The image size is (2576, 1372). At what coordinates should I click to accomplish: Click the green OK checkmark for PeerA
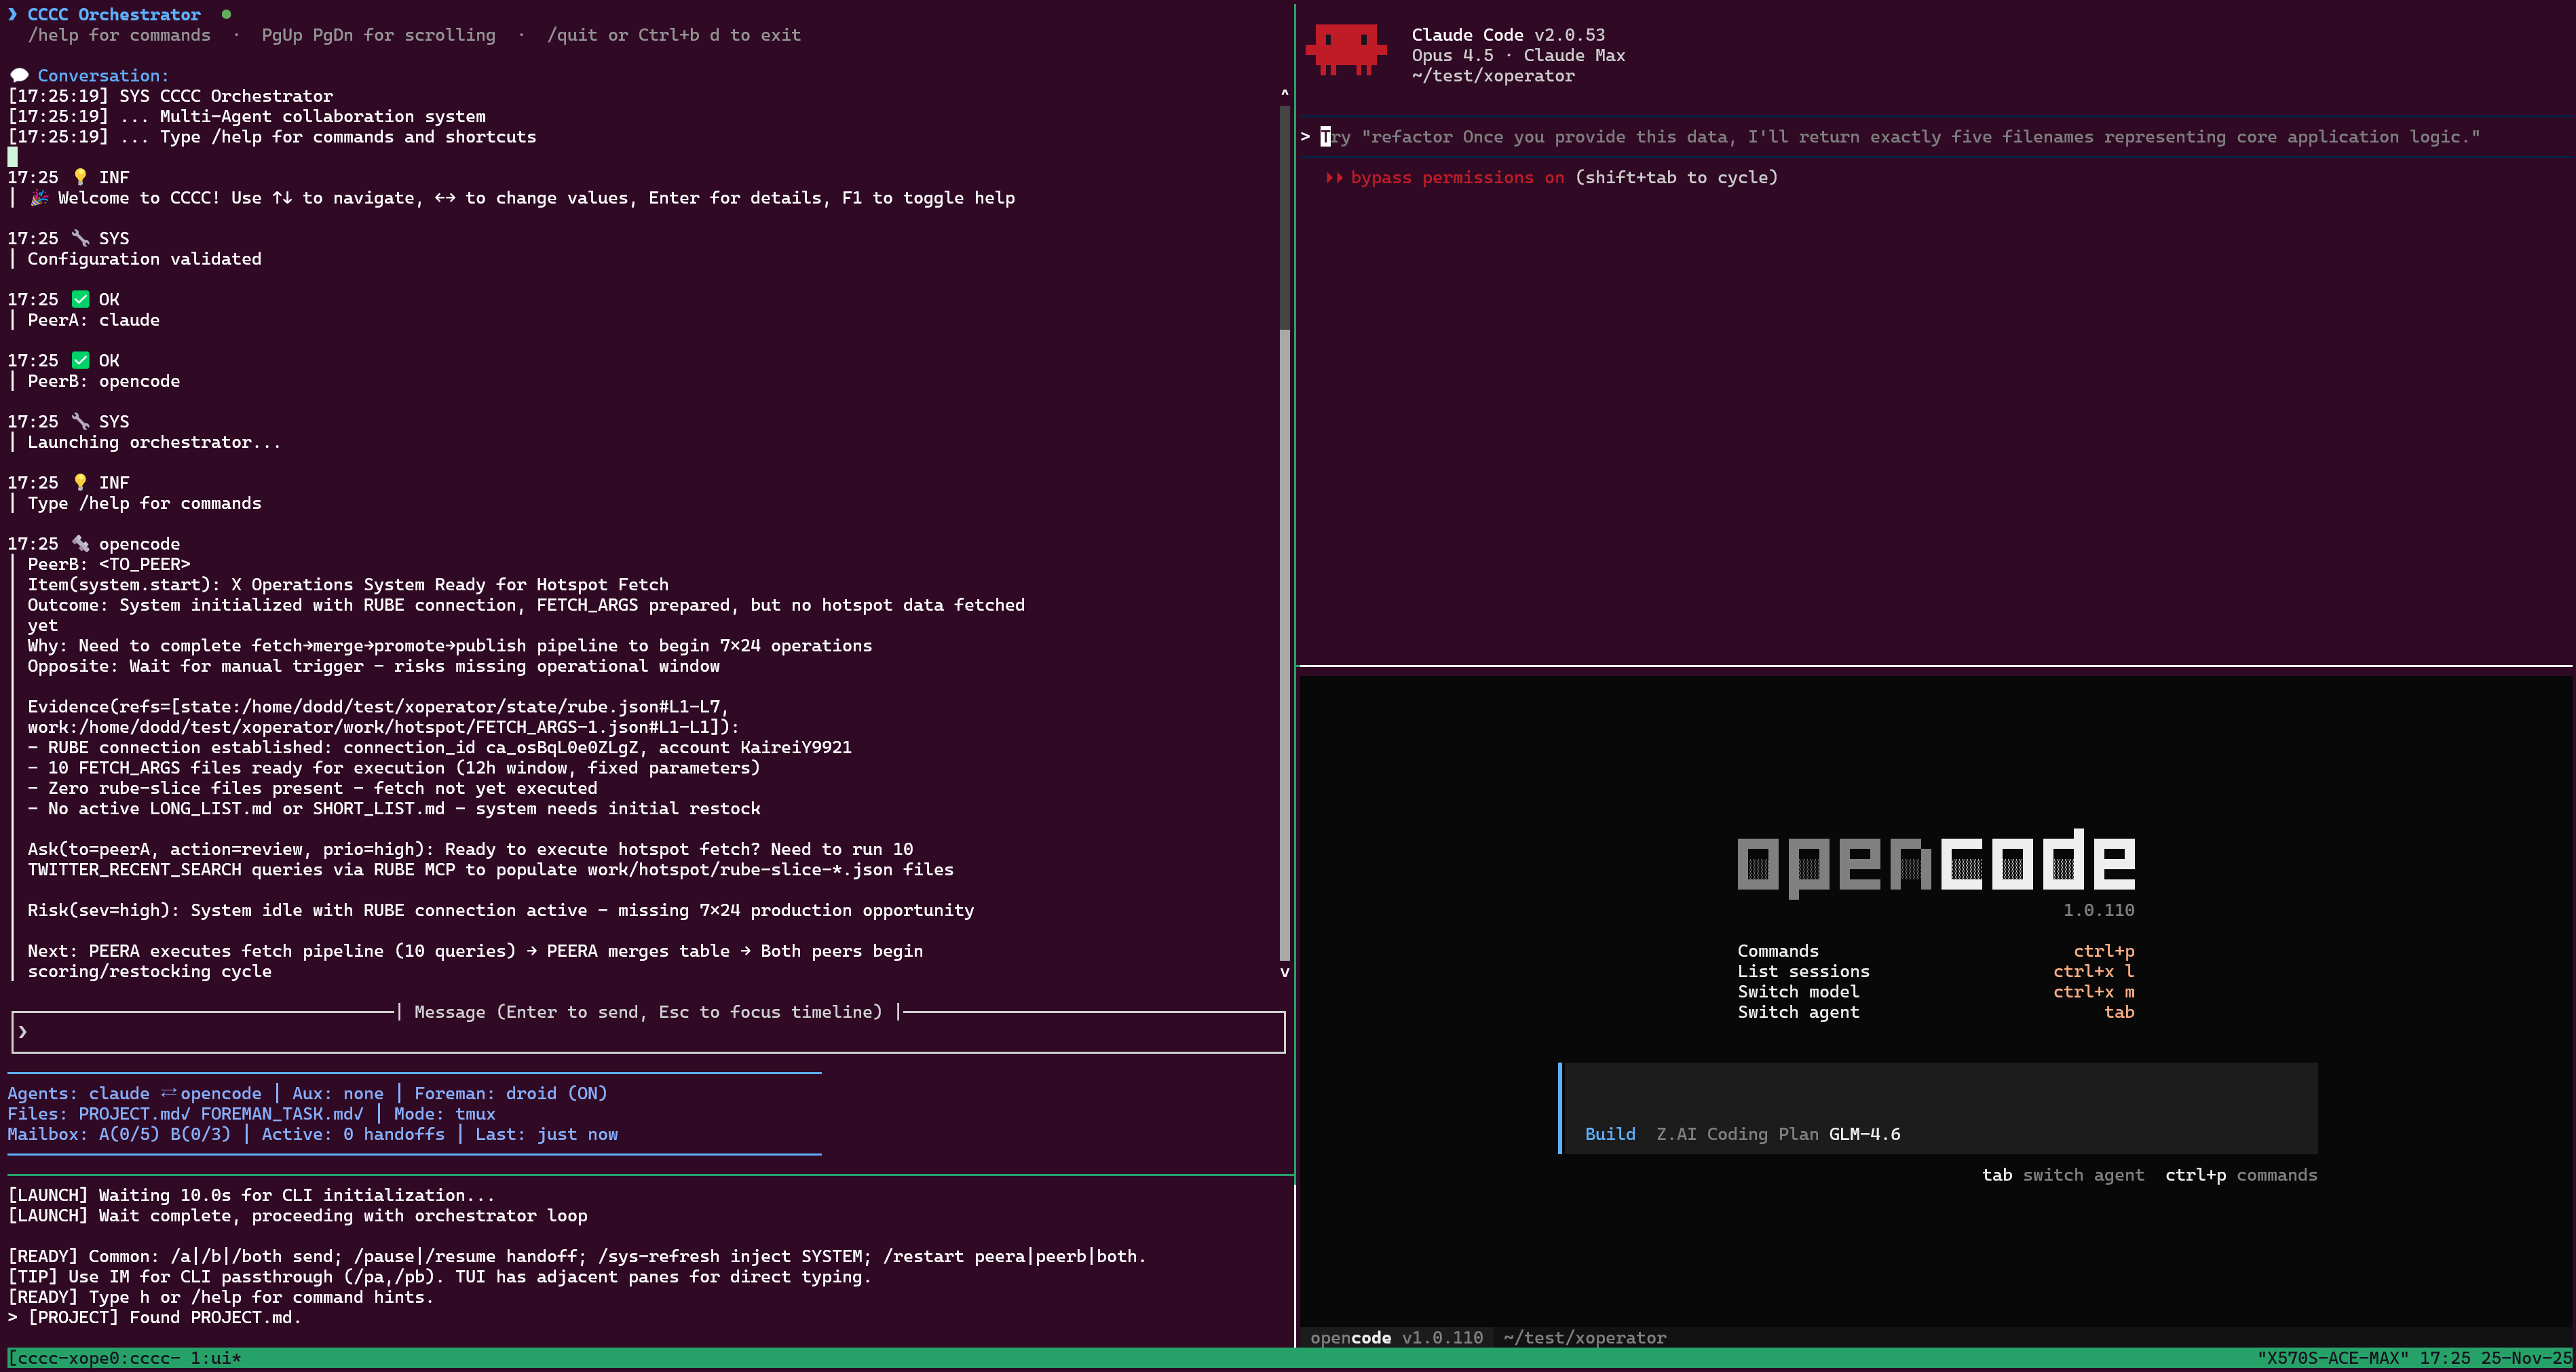tap(81, 299)
